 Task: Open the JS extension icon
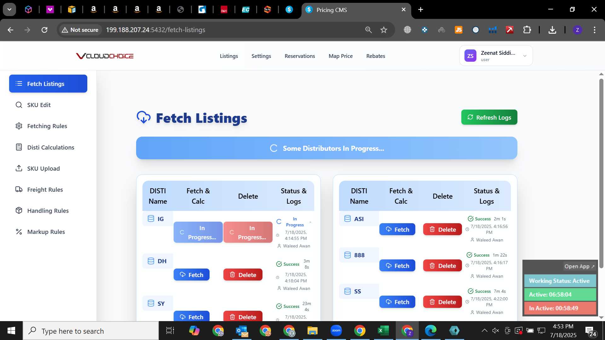[x=458, y=30]
